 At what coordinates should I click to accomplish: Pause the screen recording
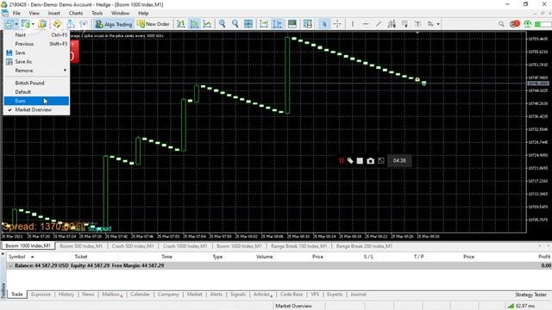(342, 161)
